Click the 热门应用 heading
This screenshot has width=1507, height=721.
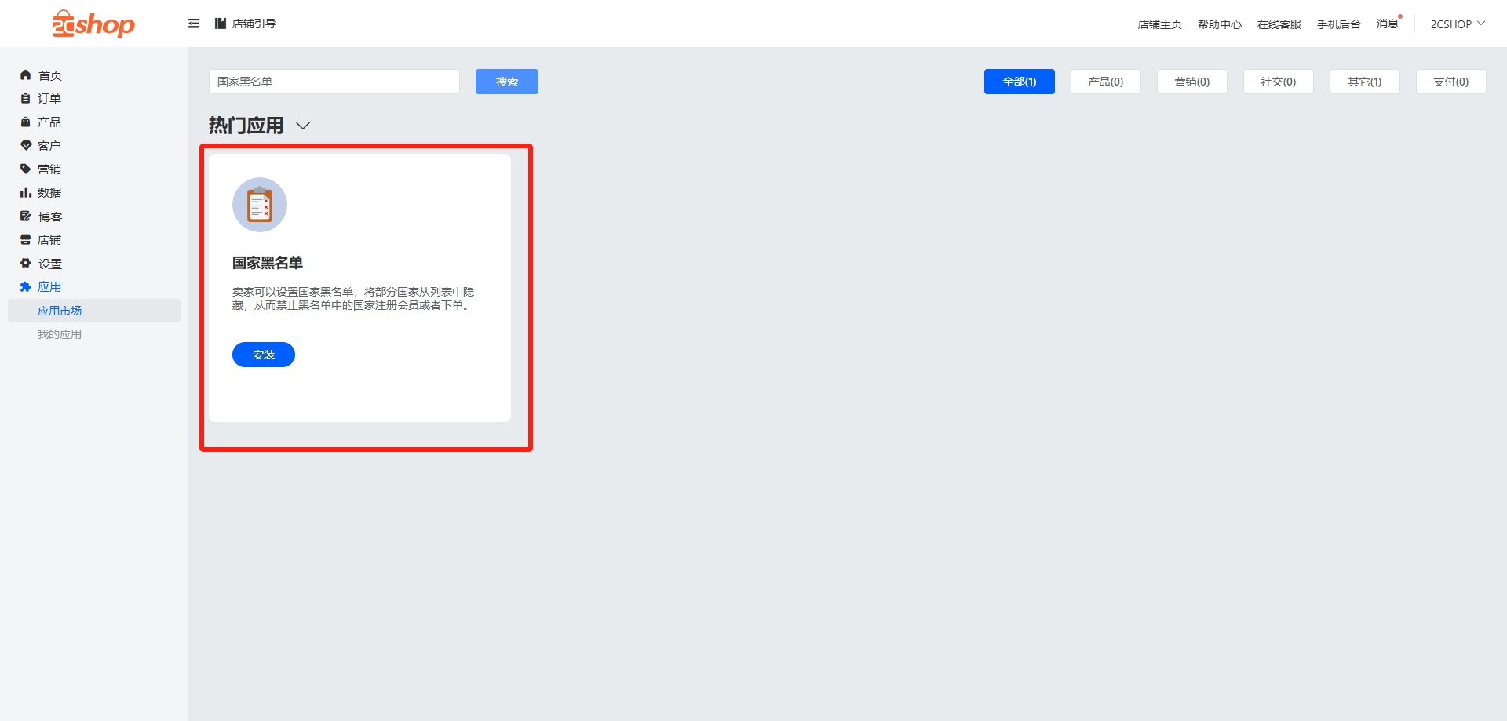[x=246, y=126]
